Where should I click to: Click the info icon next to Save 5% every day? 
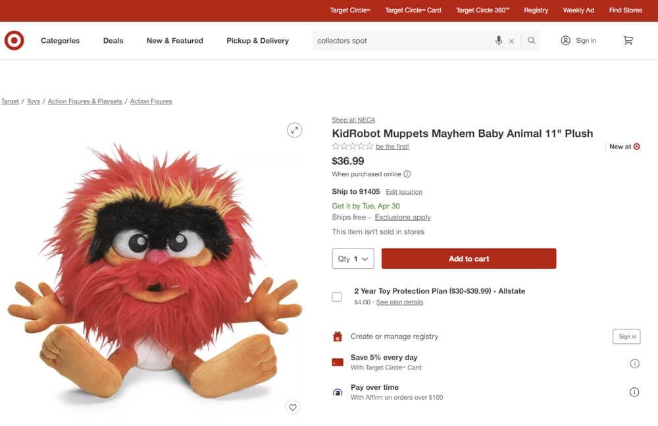[x=634, y=363]
